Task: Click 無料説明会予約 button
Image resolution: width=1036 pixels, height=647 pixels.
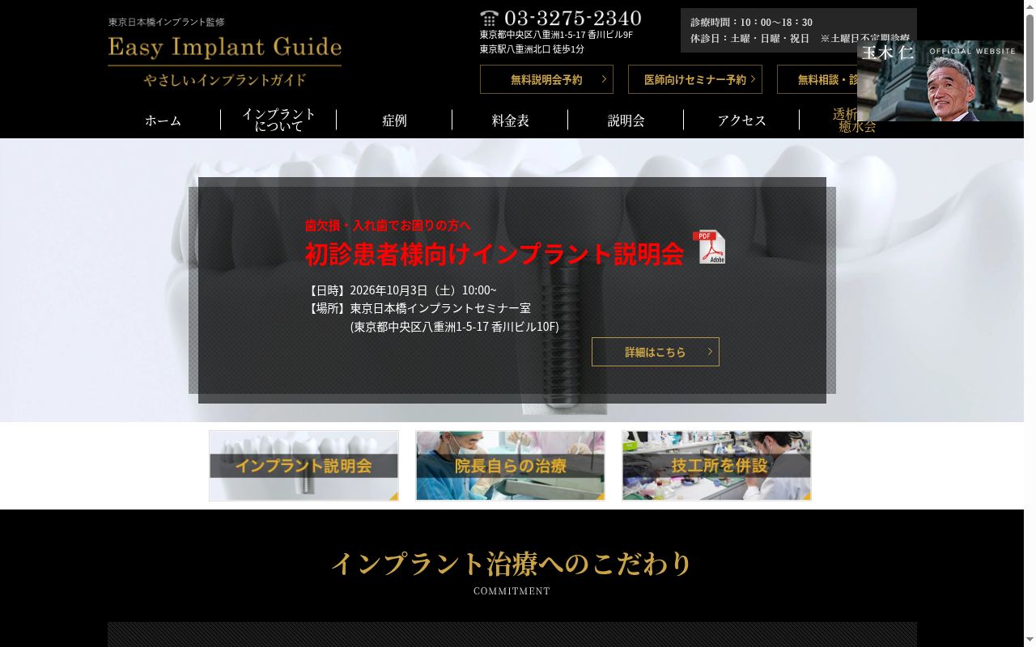Action: tap(546, 79)
